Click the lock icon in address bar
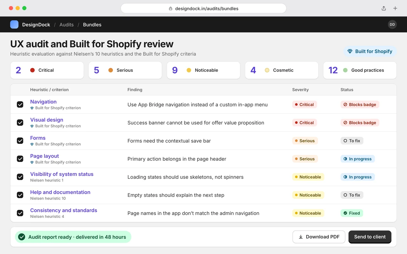Screen dimensions: 407x254 tap(171, 9)
